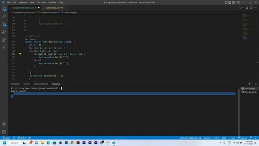
Task: Switch to TERMINAL panel tab
Action: pyautogui.click(x=56, y=84)
